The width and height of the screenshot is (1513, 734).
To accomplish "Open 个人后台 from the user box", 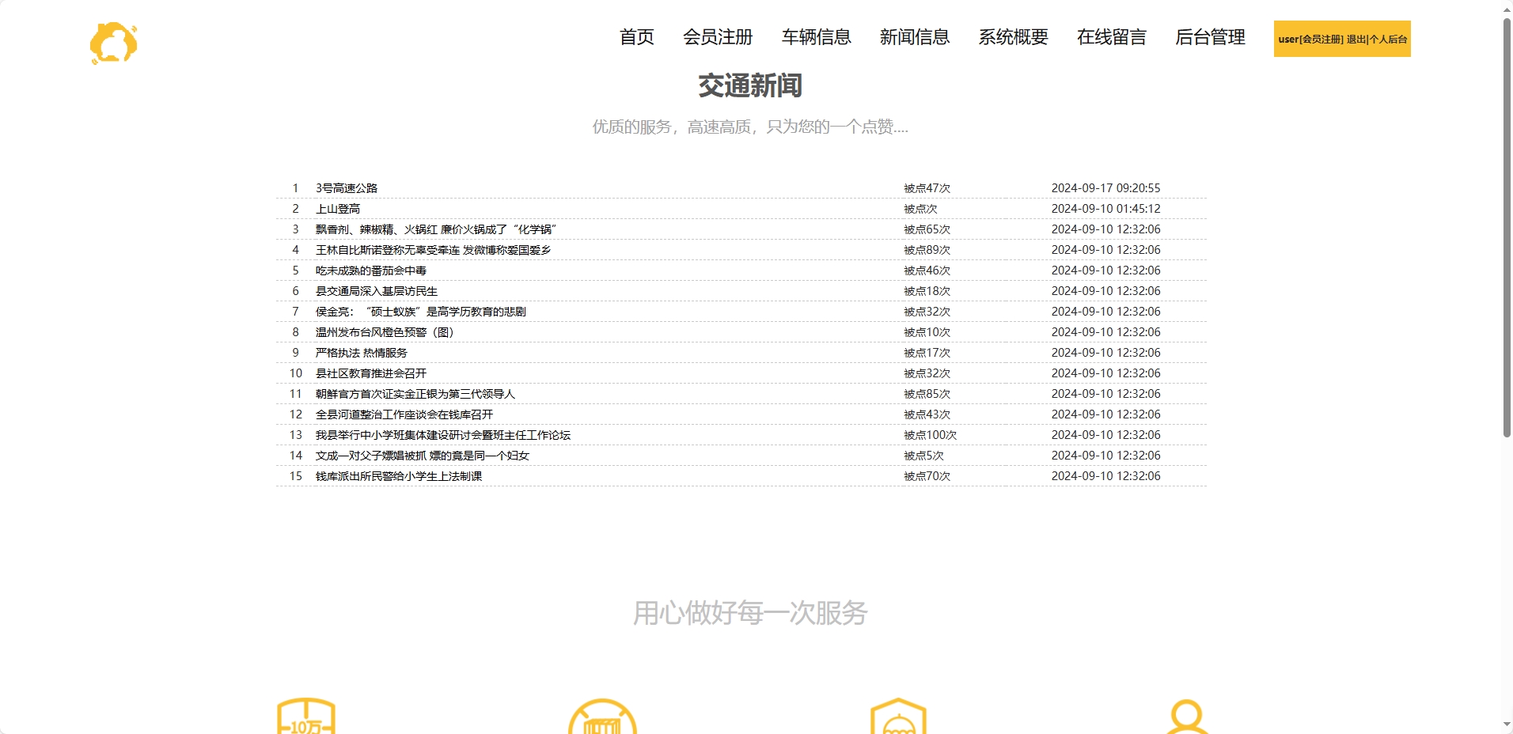I will coord(1387,38).
